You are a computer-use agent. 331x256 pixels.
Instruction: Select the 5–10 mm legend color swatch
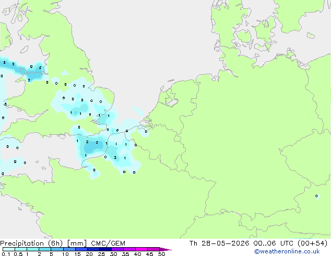(57, 249)
